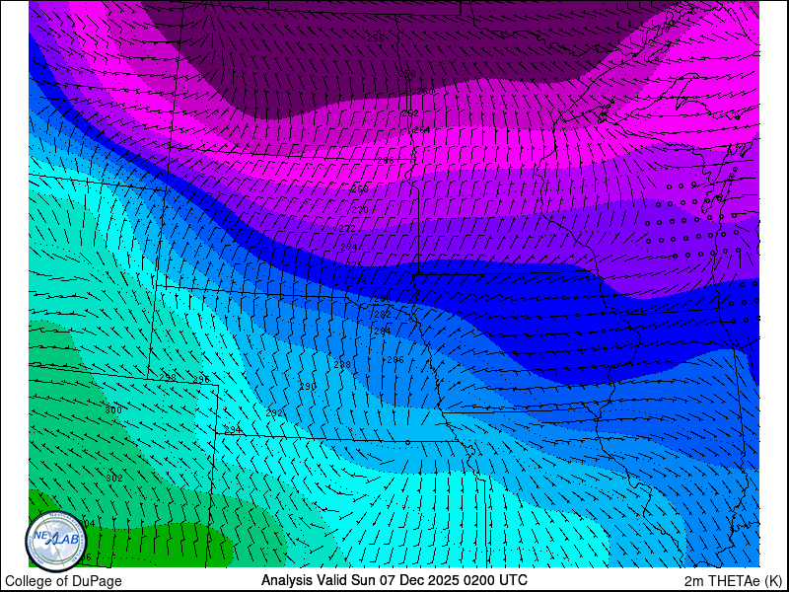Viewport: 789px width, 592px height.
Task: Click the 298 contour label
Action: (x=168, y=377)
